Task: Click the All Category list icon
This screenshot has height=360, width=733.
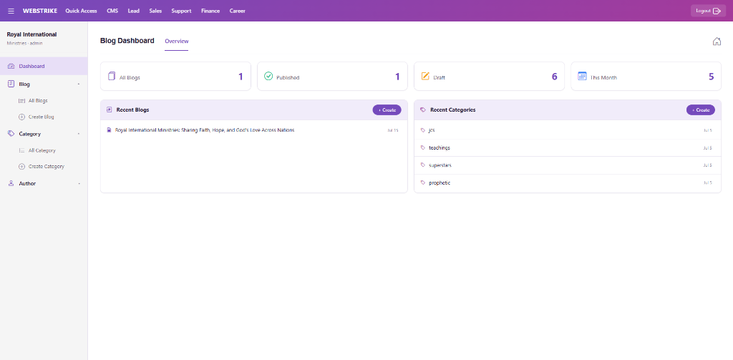Action: pos(21,150)
